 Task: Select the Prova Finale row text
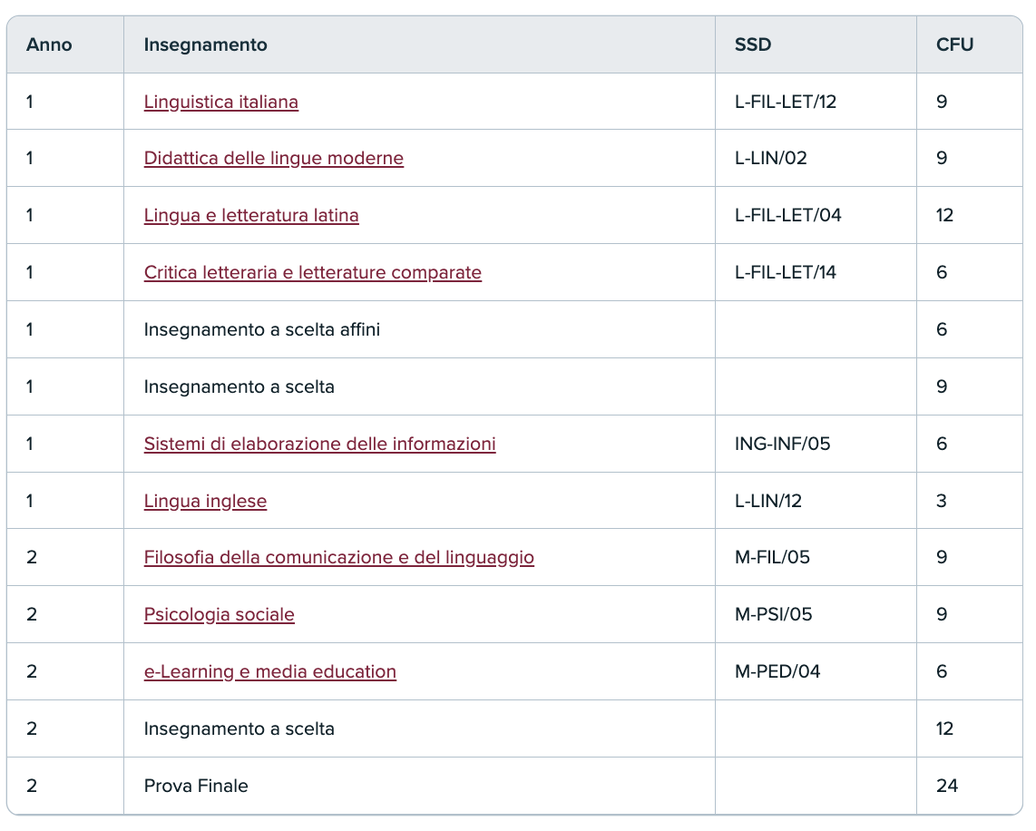coord(196,787)
